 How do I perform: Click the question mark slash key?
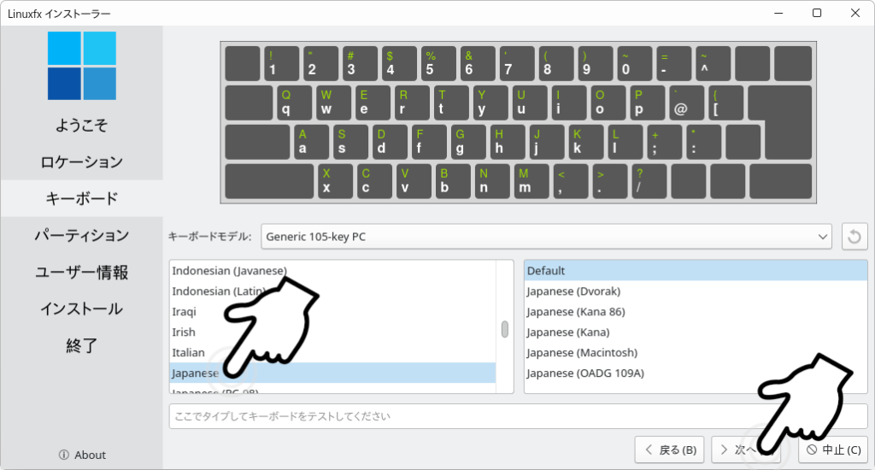point(649,181)
